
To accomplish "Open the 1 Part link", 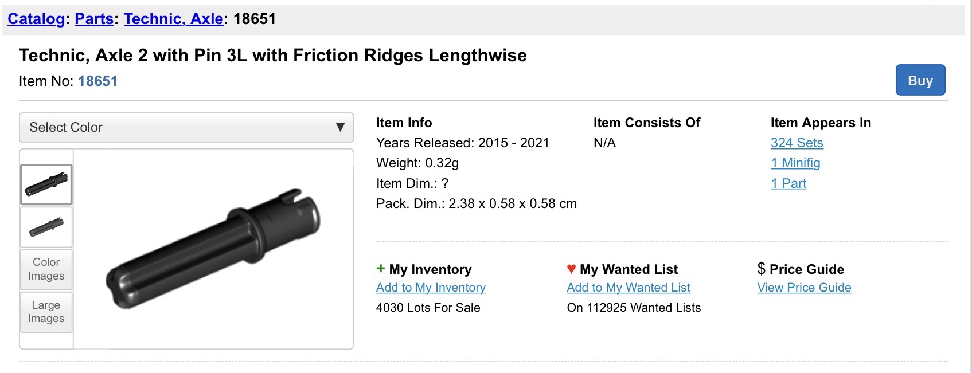I will (788, 183).
